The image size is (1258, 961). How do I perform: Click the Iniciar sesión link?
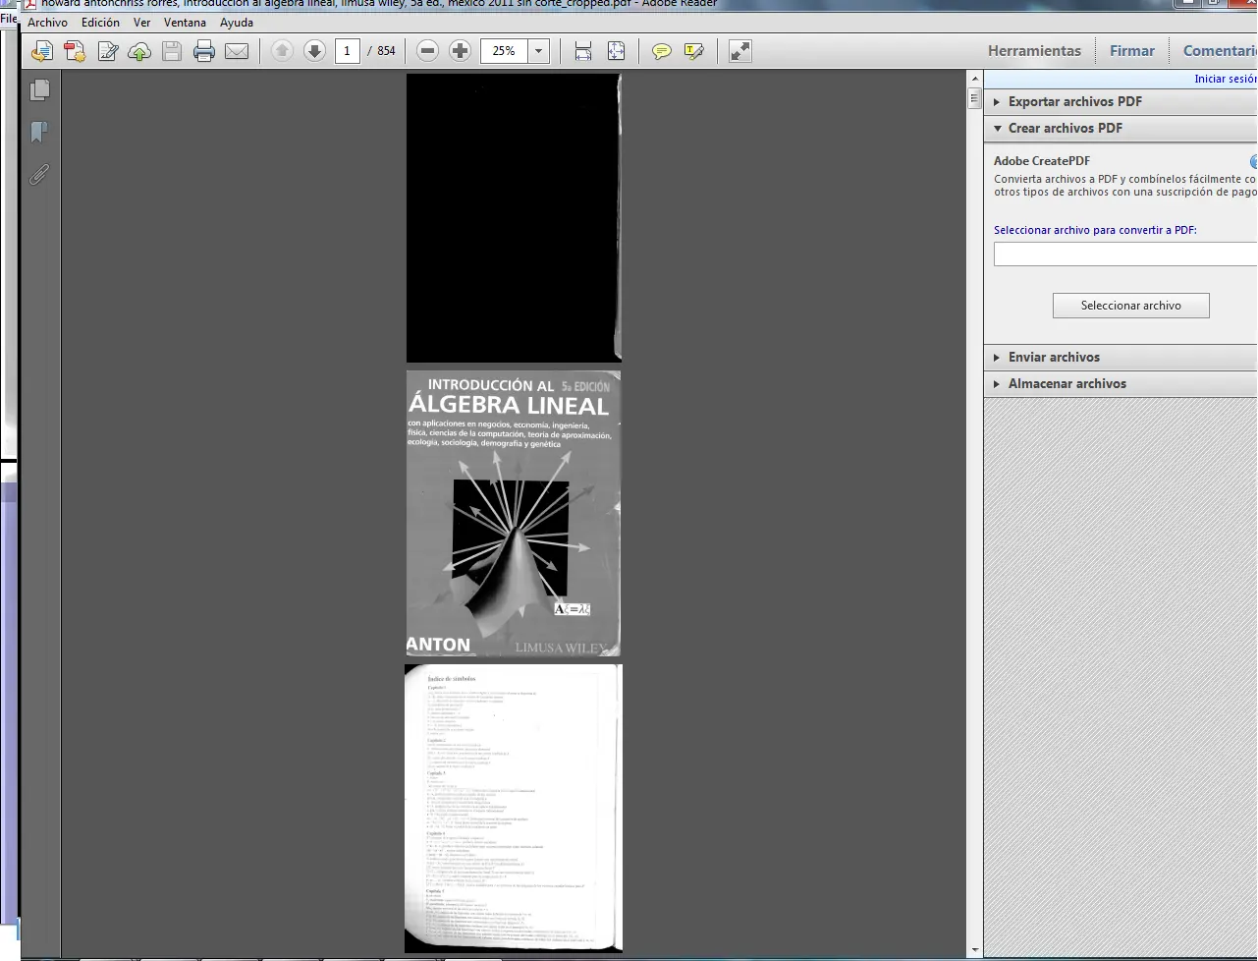(1226, 79)
